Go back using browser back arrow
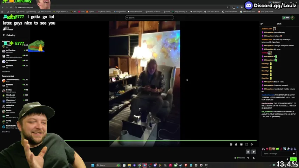Viewport: 299px width, 168px height. tap(2, 7)
